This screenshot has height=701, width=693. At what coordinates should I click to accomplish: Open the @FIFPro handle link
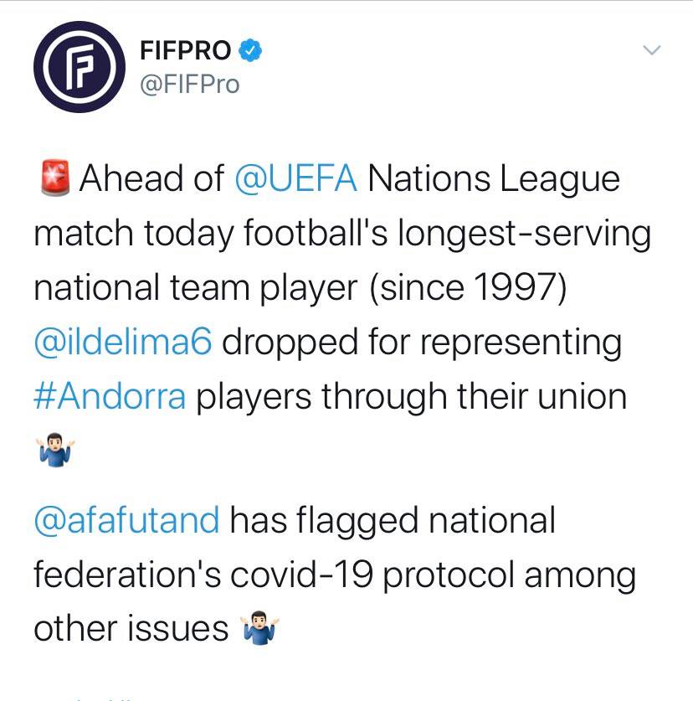190,84
